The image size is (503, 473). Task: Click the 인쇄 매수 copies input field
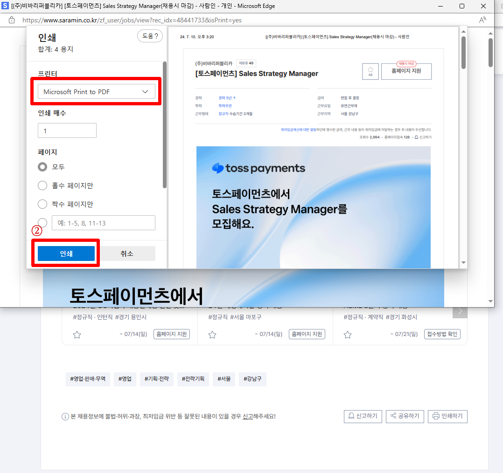click(67, 131)
